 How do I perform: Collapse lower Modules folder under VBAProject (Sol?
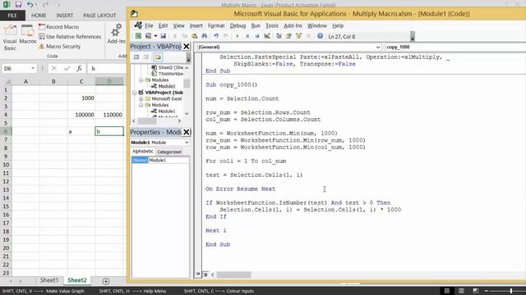coord(141,105)
